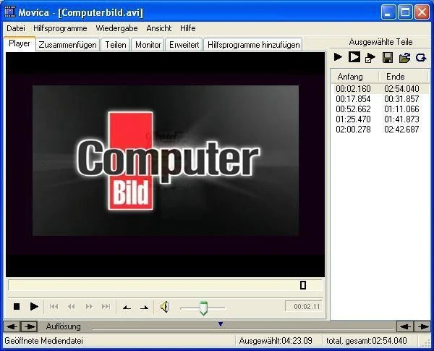Set selection end marker icon
The image size is (434, 351).
tap(144, 308)
